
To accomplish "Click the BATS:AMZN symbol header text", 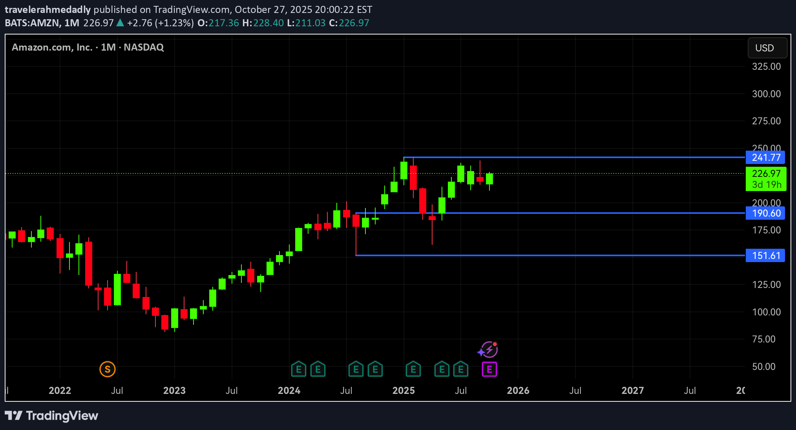I will click(x=33, y=23).
